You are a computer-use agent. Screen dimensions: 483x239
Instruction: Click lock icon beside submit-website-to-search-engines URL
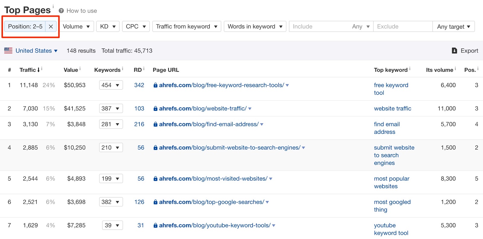pos(155,148)
